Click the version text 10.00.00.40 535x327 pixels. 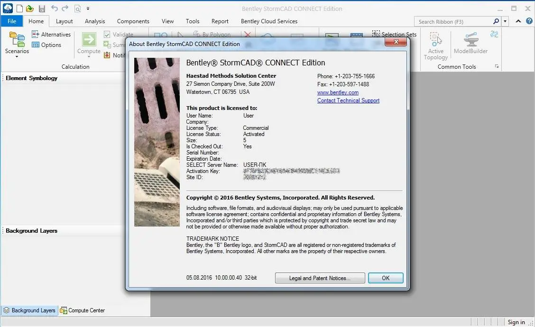pyautogui.click(x=228, y=278)
